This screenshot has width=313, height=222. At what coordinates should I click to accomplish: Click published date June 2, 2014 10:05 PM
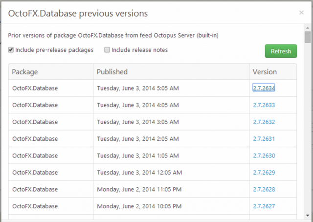(x=139, y=206)
